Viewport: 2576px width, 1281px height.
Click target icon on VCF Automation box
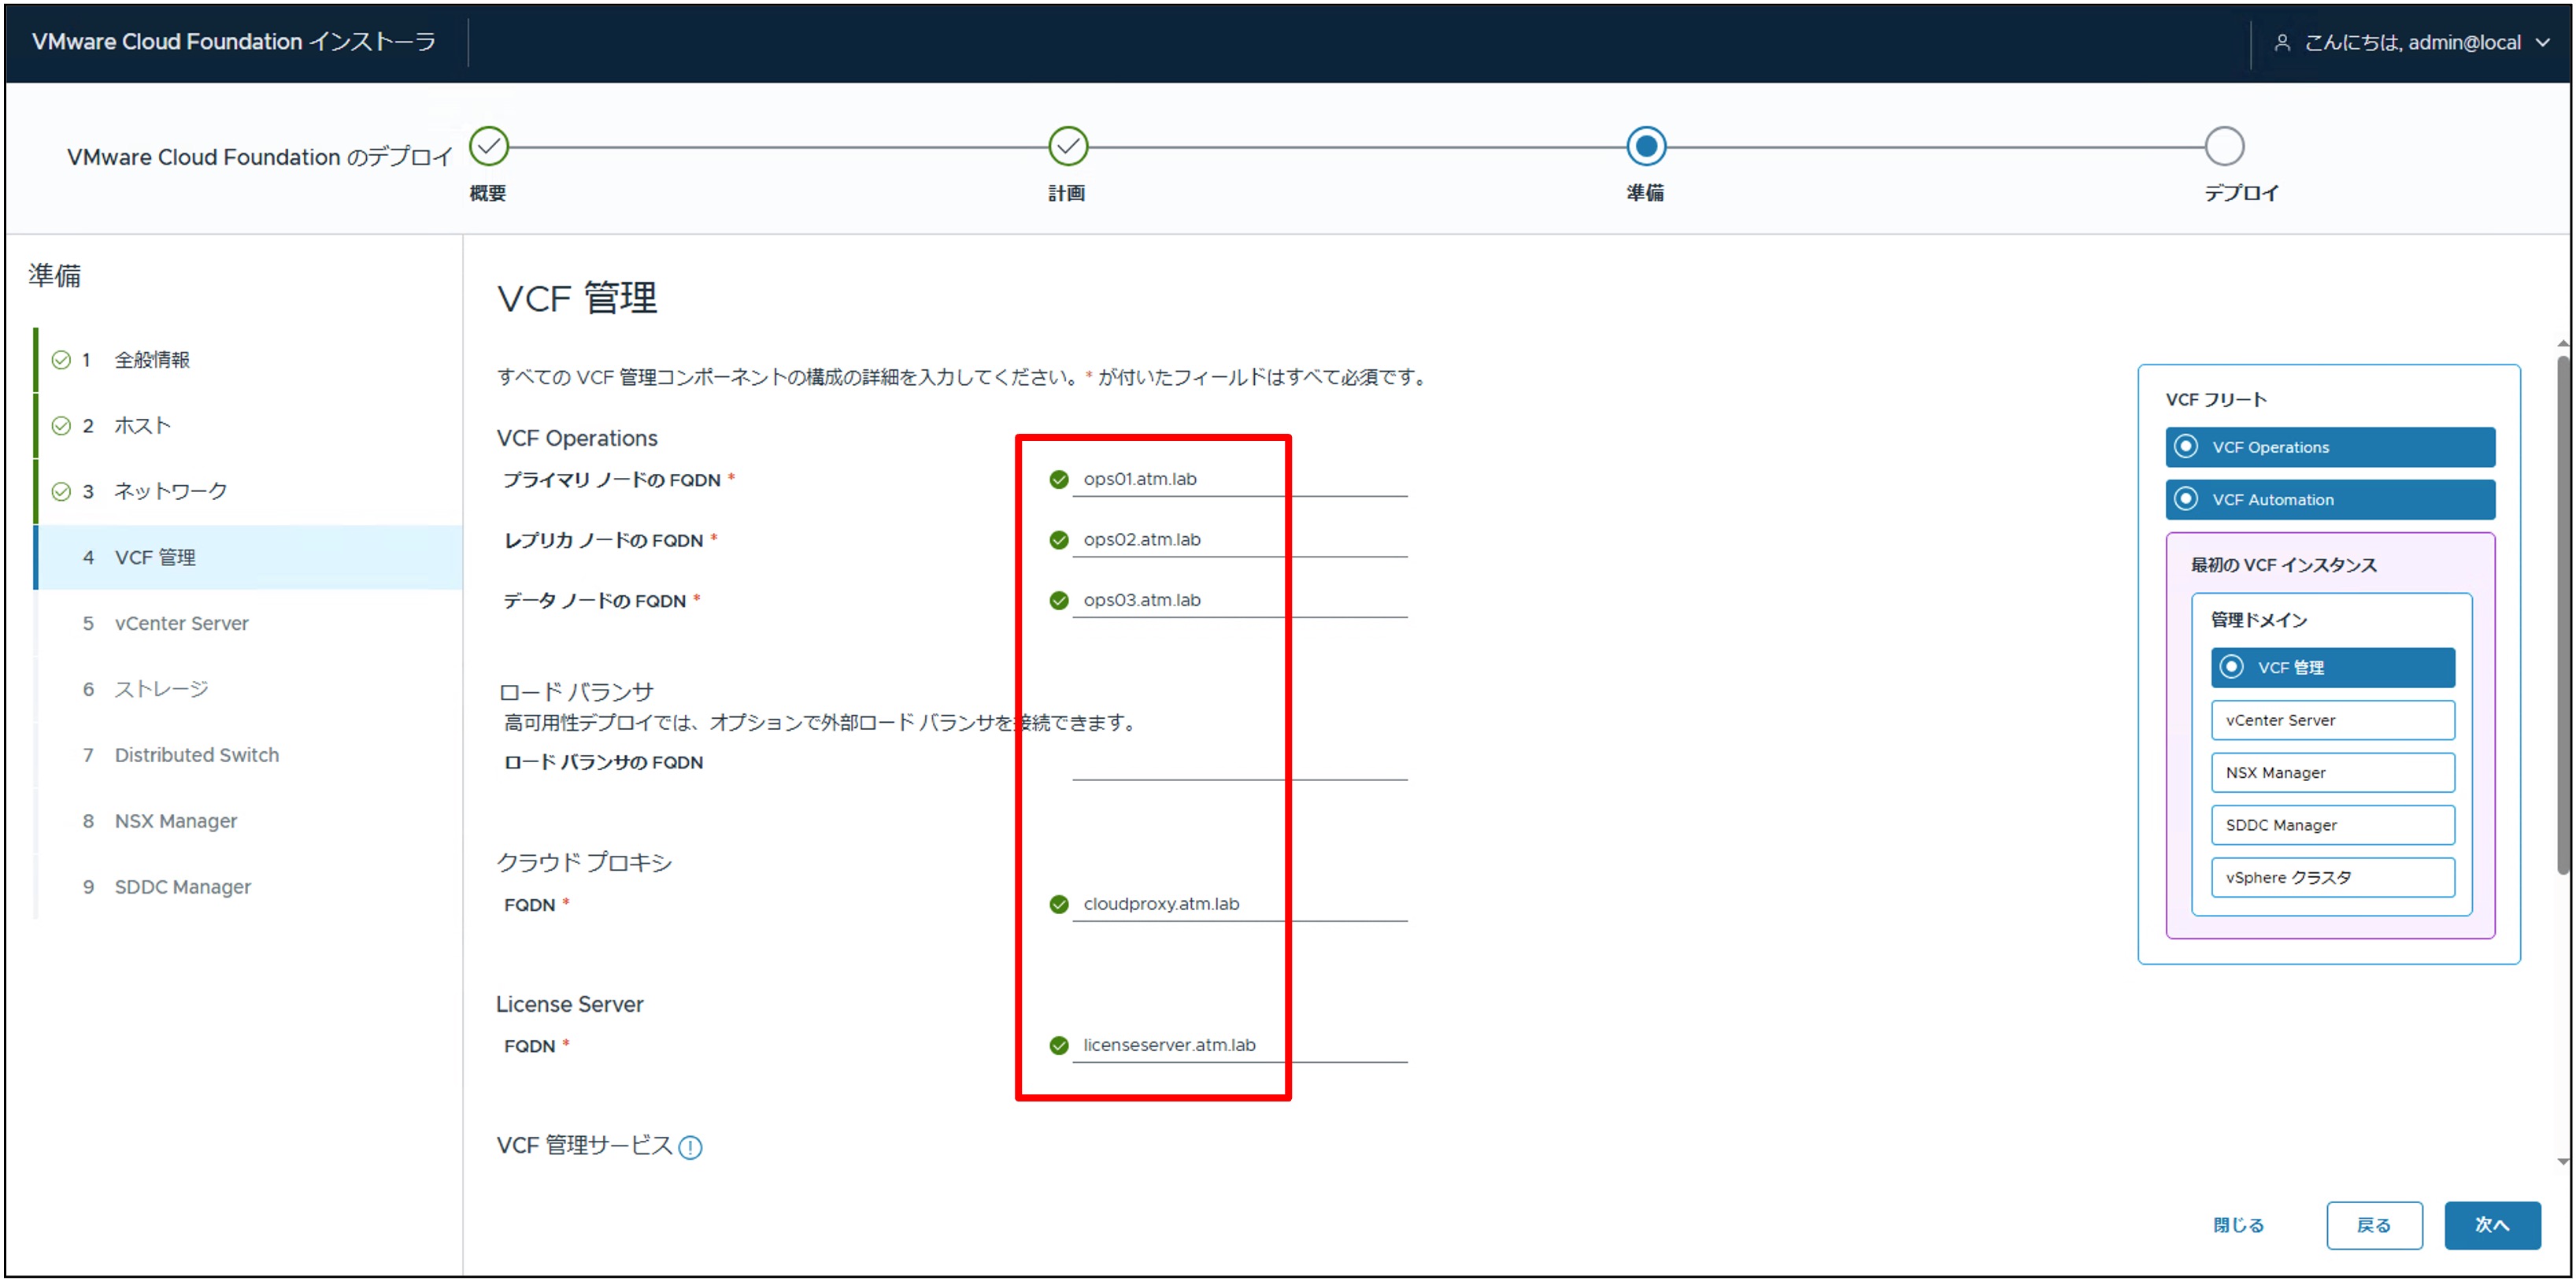[x=2187, y=498]
